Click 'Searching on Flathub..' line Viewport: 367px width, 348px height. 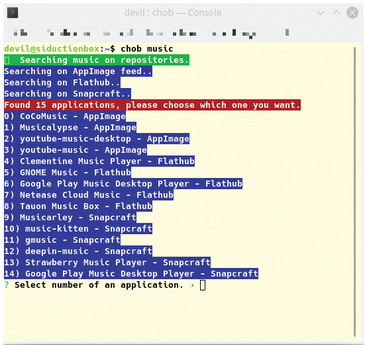[x=62, y=83]
